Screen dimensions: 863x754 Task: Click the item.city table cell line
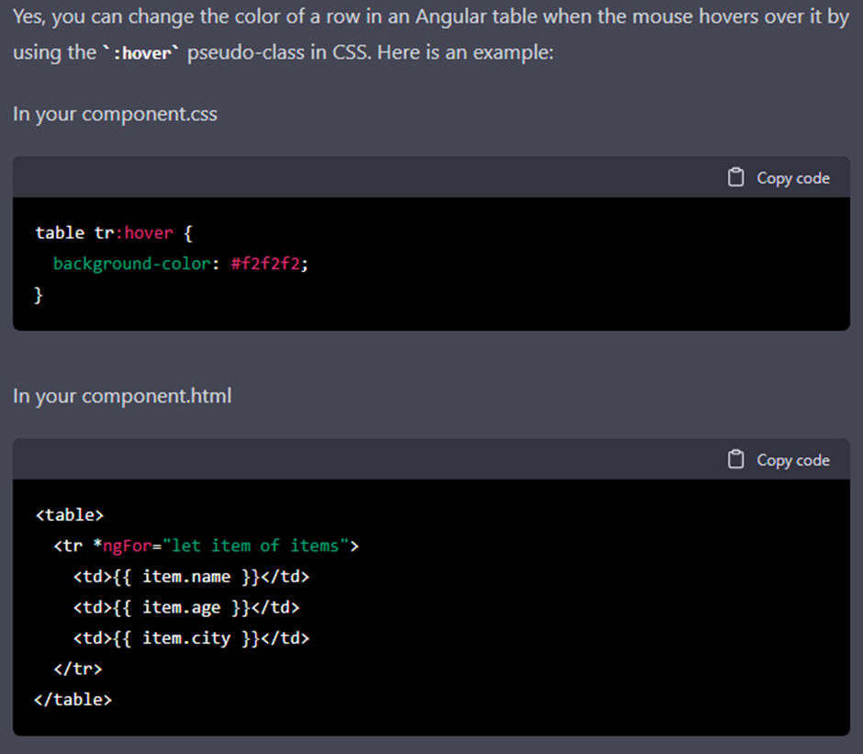point(191,638)
